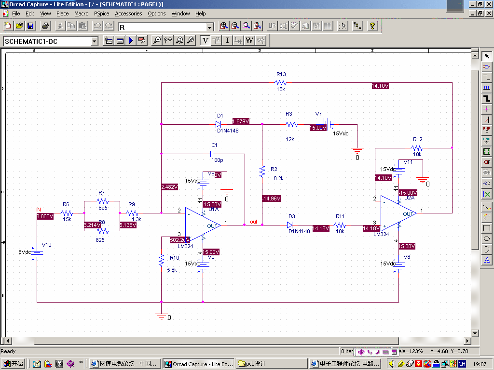Open the Project Manager icon
494x370 pixels.
[357, 26]
